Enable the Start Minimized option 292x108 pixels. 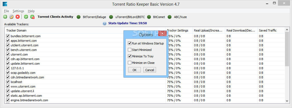click(x=129, y=50)
